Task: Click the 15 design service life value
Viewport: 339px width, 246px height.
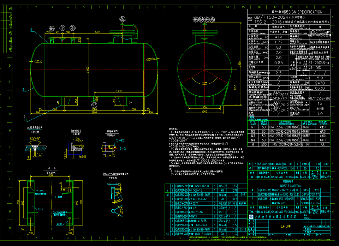Action: pos(320,103)
